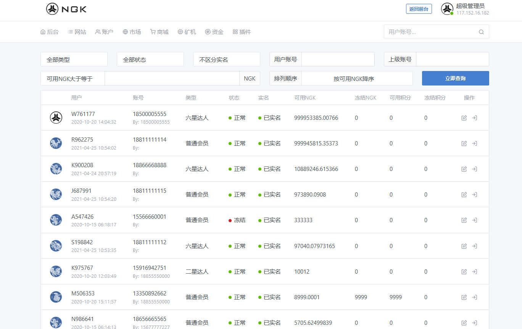The image size is (522, 329).
Task: Focus the 用户账号 filter input field
Action: (x=338, y=60)
